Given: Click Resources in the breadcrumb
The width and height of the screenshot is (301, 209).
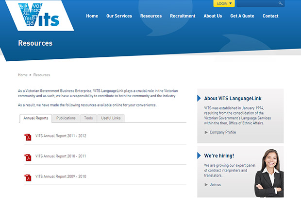Looking at the screenshot, I should (42, 75).
